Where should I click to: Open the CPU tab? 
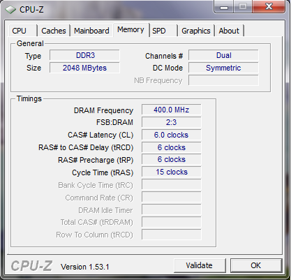[23, 31]
